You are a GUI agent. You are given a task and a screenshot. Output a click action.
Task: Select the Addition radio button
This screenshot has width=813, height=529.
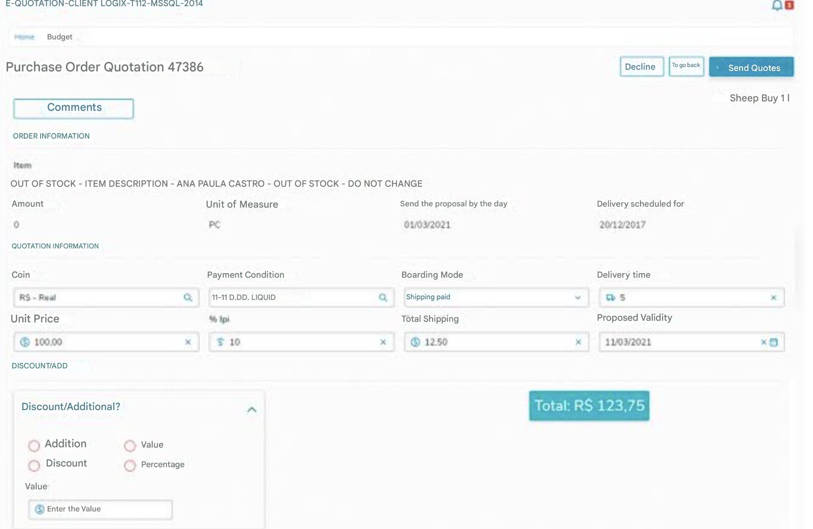[34, 445]
